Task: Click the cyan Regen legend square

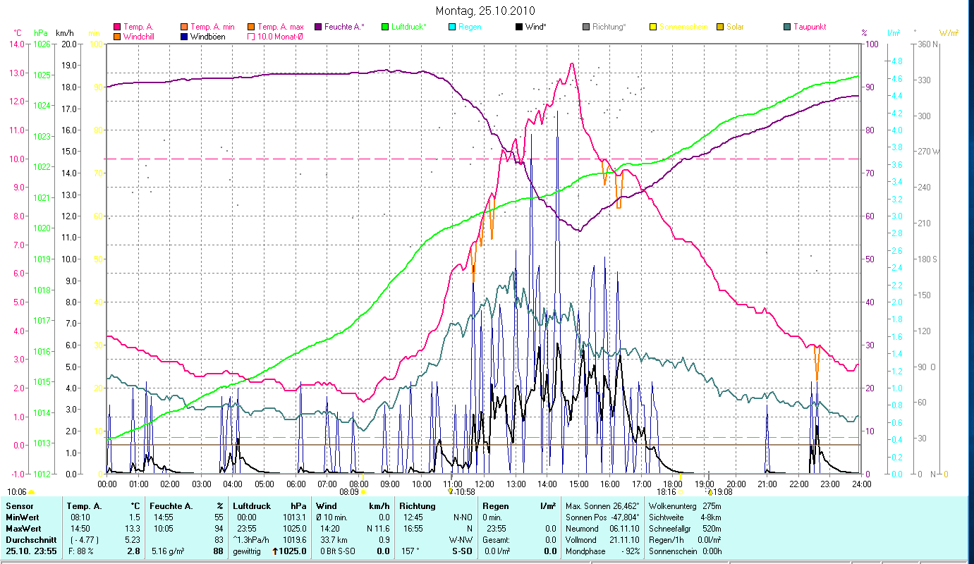Action: pyautogui.click(x=451, y=27)
